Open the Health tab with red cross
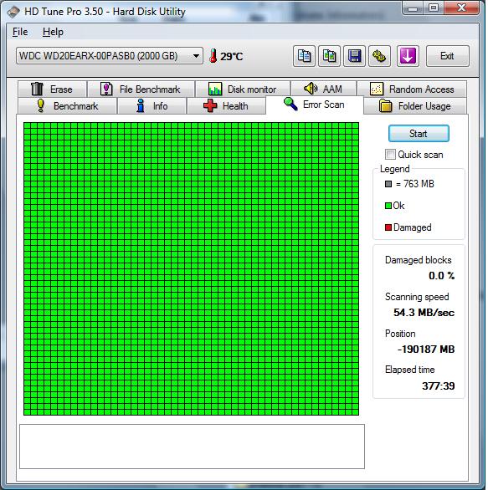The width and height of the screenshot is (488, 490). click(x=226, y=106)
